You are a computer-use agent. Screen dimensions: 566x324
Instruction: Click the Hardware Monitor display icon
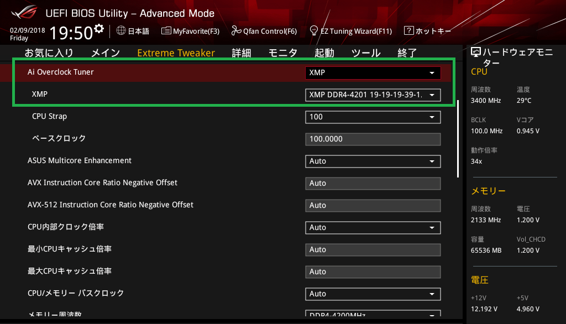(x=476, y=53)
